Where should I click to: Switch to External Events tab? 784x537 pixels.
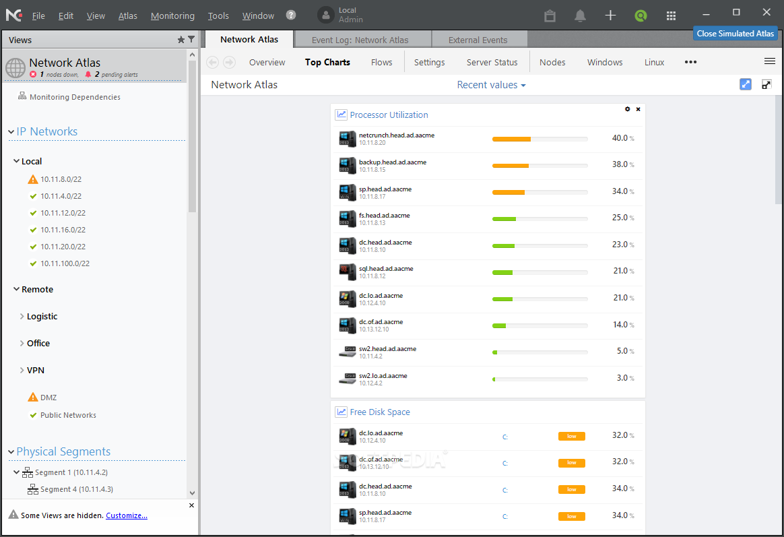[478, 40]
